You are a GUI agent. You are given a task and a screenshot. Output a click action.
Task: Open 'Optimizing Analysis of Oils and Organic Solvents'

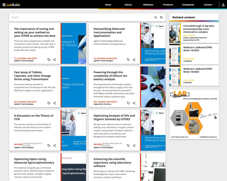pyautogui.click(x=114, y=117)
